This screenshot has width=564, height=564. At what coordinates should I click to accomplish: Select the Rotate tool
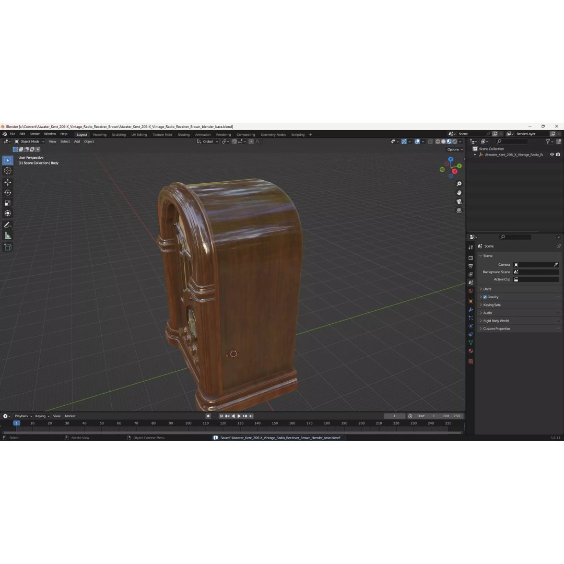[x=7, y=193]
